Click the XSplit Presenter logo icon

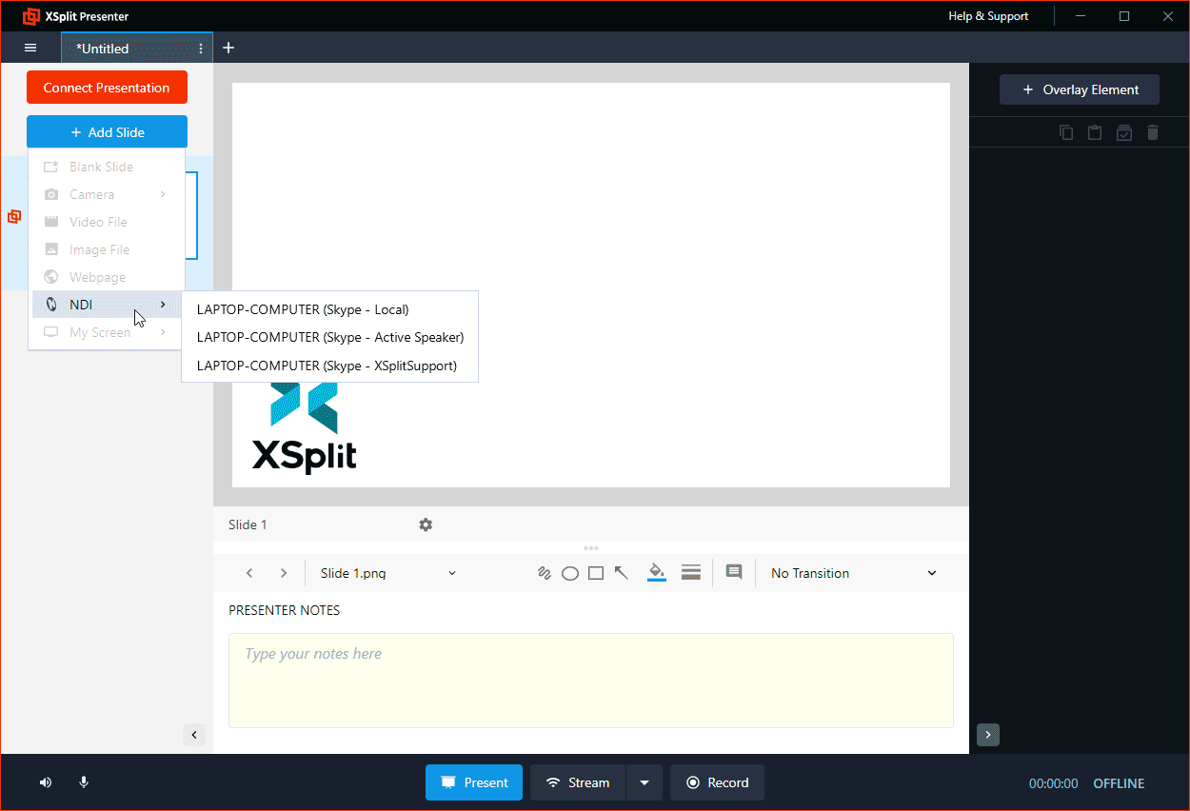tap(31, 16)
